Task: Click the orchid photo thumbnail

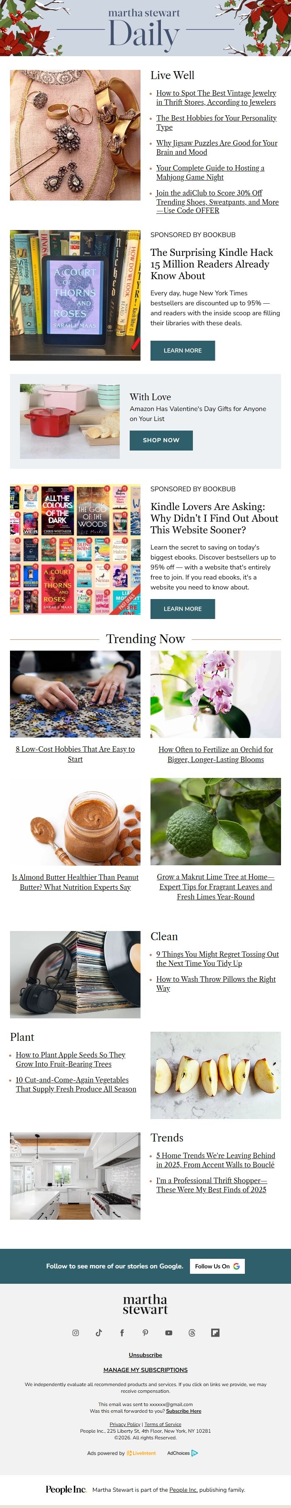Action: [x=215, y=694]
